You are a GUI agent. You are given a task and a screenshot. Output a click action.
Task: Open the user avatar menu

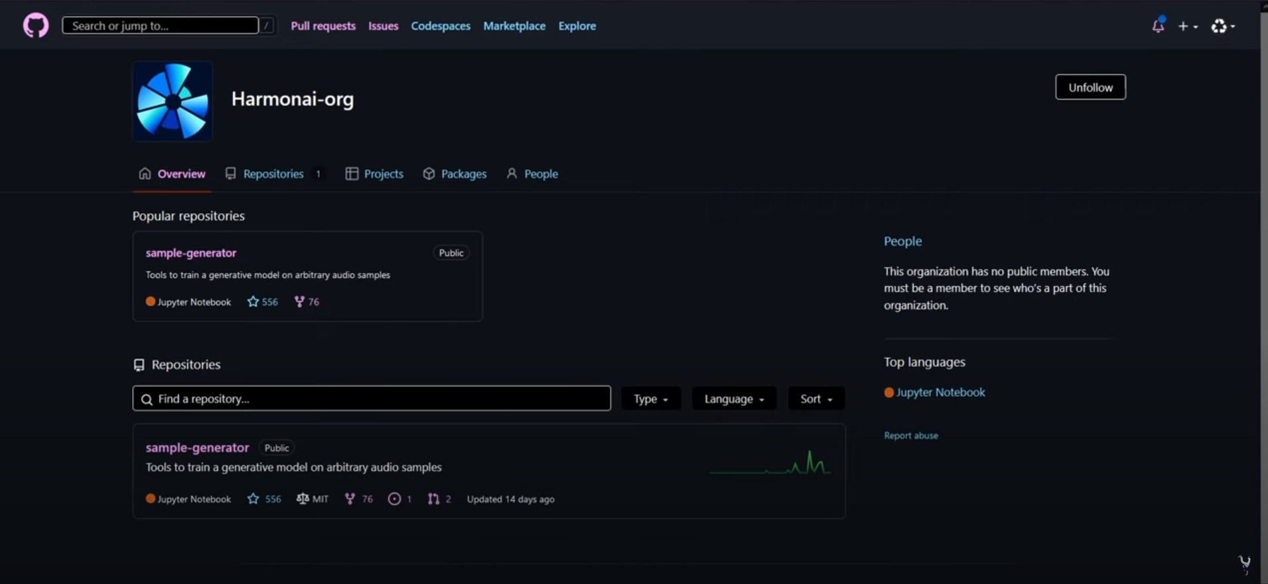[x=1223, y=26]
